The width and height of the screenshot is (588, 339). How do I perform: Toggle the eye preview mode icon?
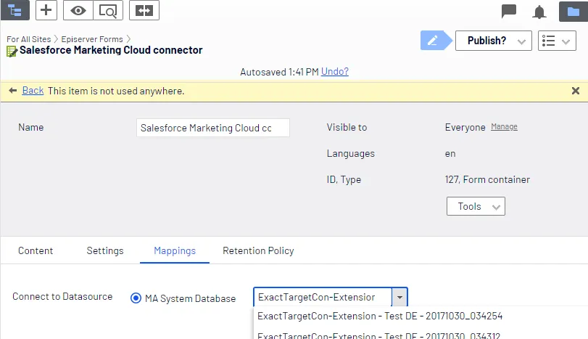coord(78,10)
